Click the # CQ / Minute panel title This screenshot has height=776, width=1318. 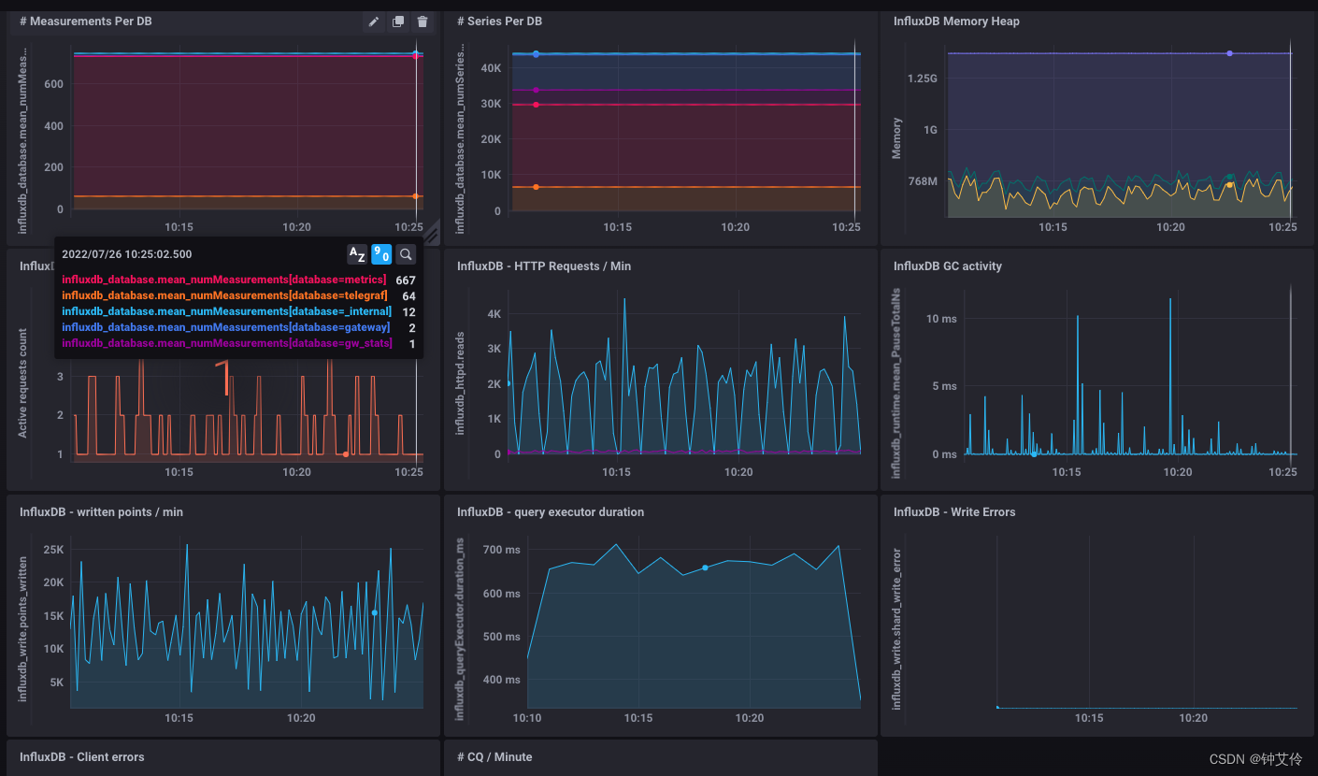click(494, 757)
